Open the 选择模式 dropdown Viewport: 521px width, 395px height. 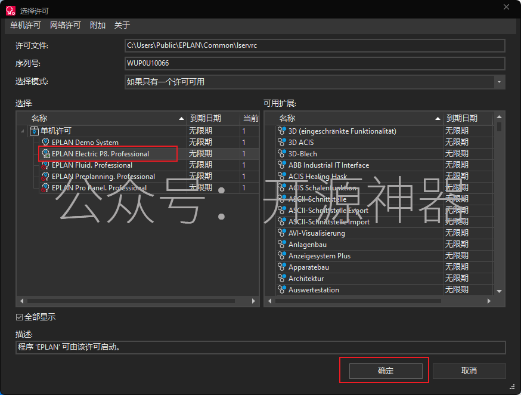[x=499, y=82]
